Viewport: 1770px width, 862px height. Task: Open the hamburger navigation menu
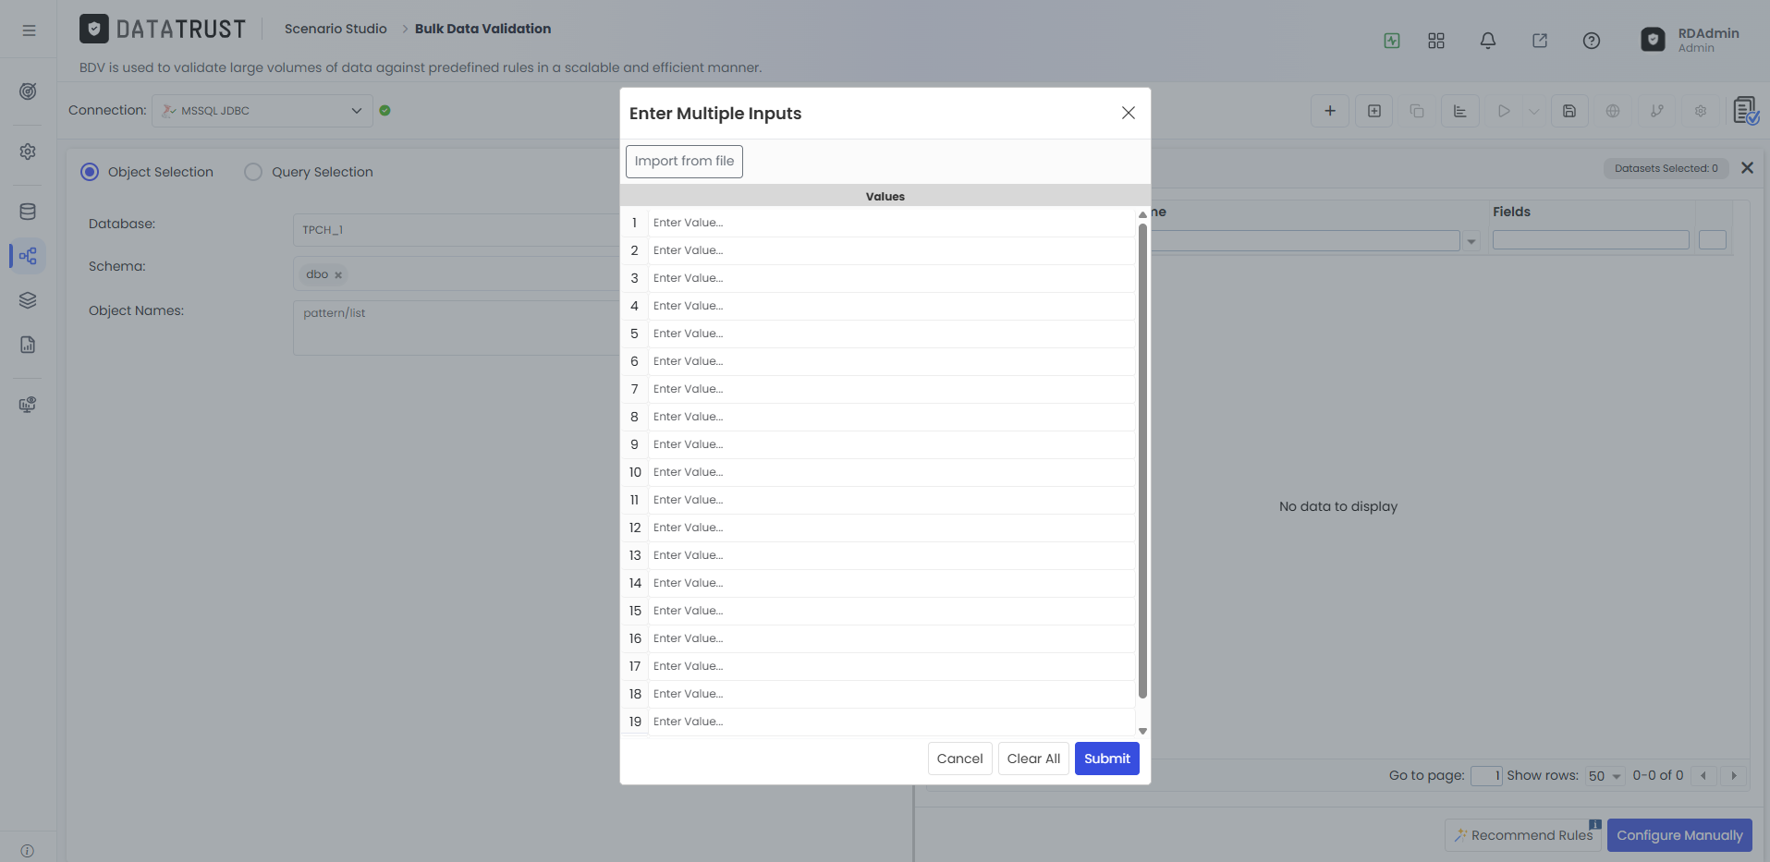[29, 30]
